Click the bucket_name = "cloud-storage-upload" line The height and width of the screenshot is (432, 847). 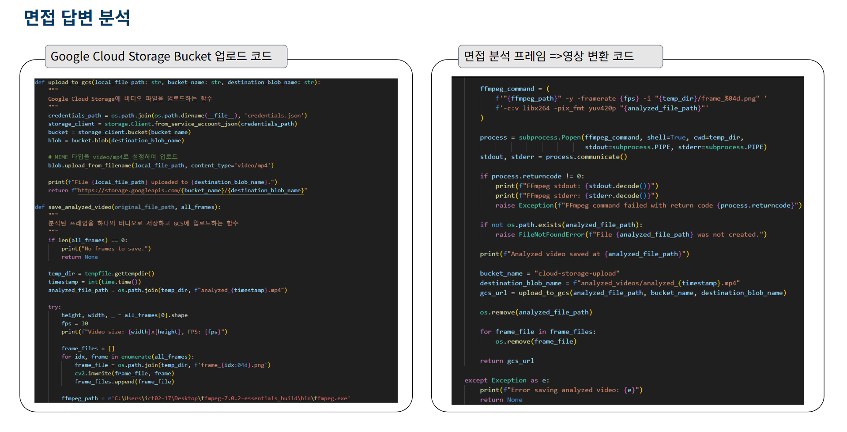(x=550, y=273)
